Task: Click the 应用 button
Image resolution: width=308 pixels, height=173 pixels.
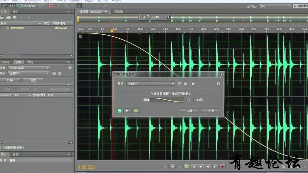Action: tap(189, 111)
